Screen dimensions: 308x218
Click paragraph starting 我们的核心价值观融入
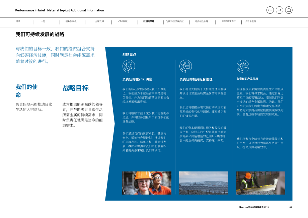(x=146, y=95)
